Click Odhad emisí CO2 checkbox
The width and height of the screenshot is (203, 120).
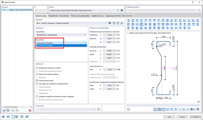(x=37, y=90)
